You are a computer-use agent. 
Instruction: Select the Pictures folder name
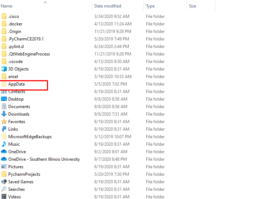click(16, 166)
